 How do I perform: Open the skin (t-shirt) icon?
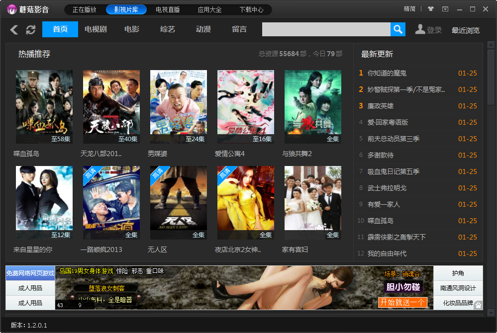tap(431, 9)
